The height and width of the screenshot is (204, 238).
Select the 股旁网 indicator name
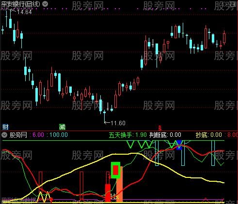click(18, 135)
